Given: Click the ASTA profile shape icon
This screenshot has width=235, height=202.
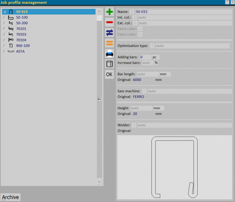Looking at the screenshot, I should pyautogui.click(x=11, y=52).
